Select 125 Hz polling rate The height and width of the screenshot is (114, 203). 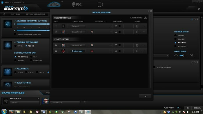(15, 72)
